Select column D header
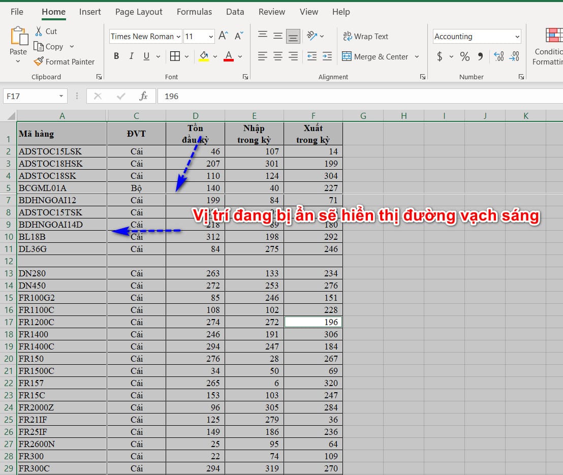Image resolution: width=563 pixels, height=475 pixels. pyautogui.click(x=195, y=116)
